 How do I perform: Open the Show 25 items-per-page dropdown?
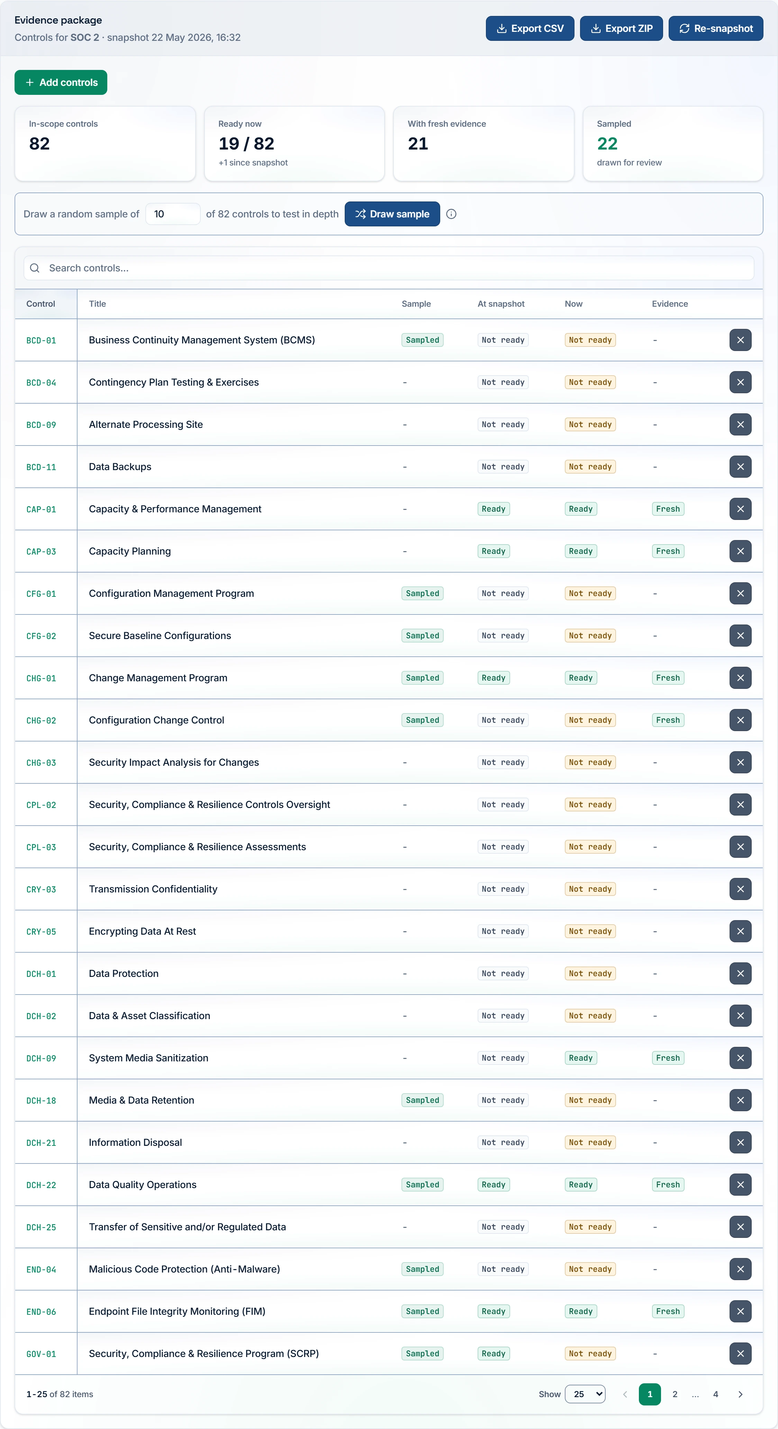[585, 1394]
